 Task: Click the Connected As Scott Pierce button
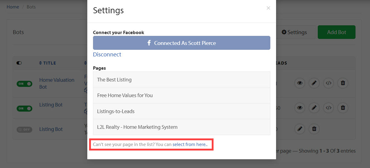182,43
